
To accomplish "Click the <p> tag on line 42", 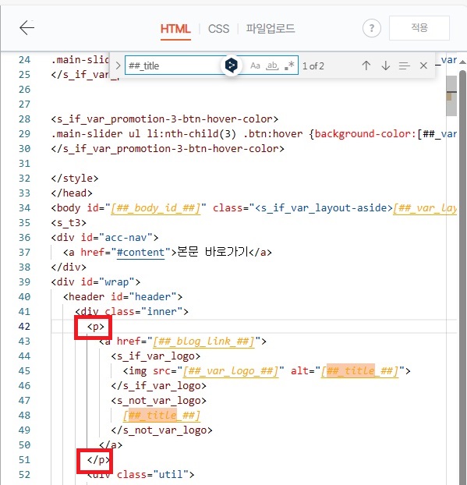I will [96, 327].
